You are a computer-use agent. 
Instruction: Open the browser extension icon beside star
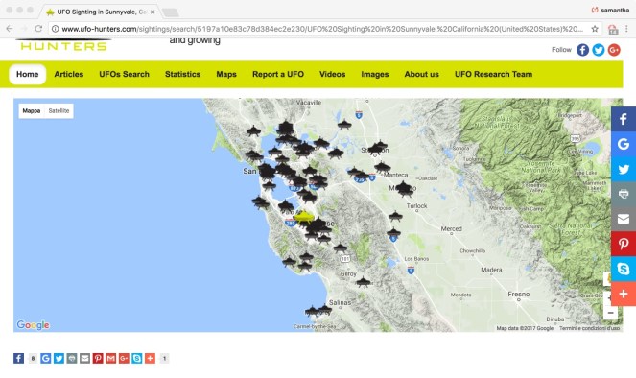click(x=613, y=29)
